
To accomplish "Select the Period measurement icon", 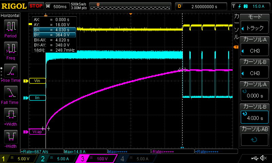I will 11,26.
